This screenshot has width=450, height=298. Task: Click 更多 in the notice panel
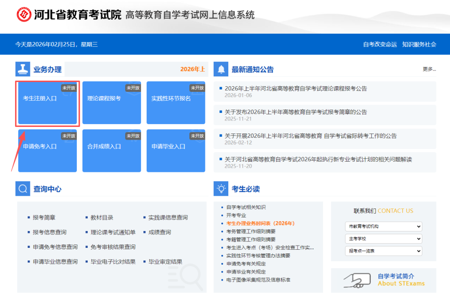pos(427,68)
